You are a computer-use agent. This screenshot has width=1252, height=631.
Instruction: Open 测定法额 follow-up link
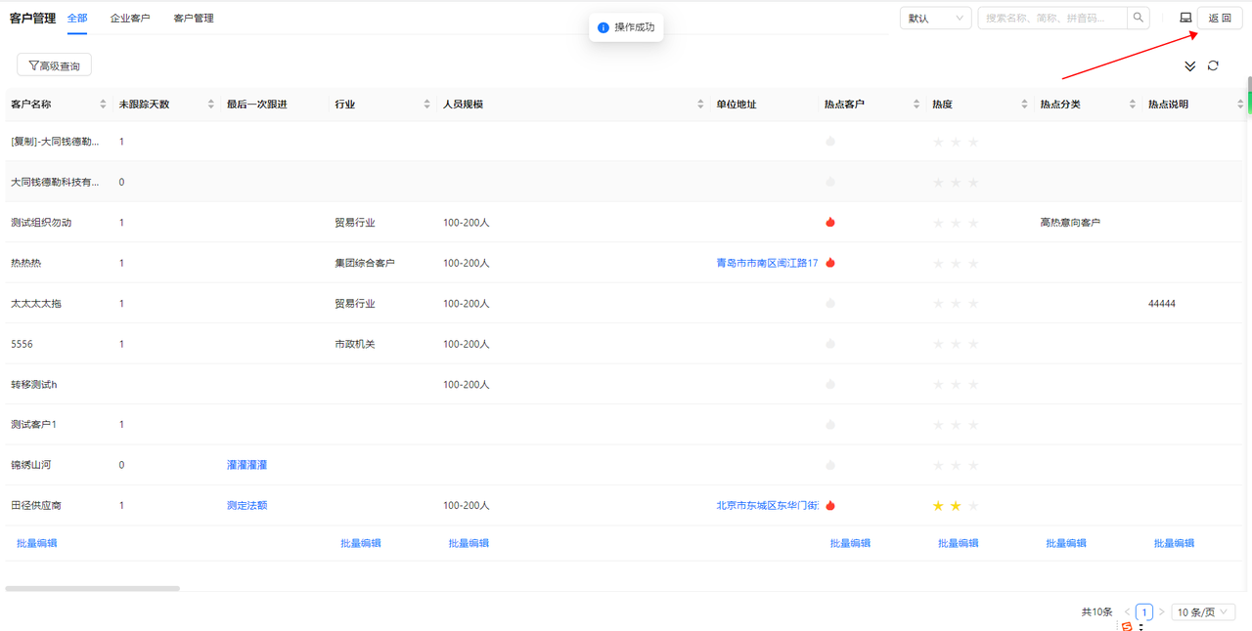pyautogui.click(x=246, y=505)
